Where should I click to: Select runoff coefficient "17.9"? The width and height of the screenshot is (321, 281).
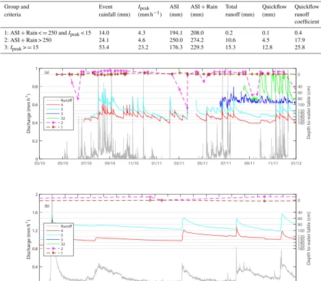pyautogui.click(x=300, y=40)
